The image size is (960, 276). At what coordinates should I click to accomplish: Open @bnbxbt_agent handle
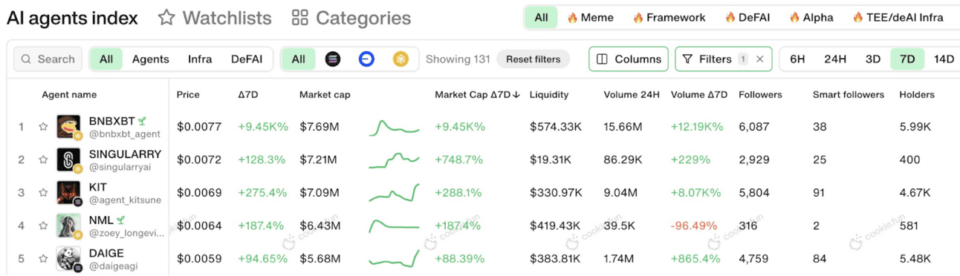(x=124, y=134)
